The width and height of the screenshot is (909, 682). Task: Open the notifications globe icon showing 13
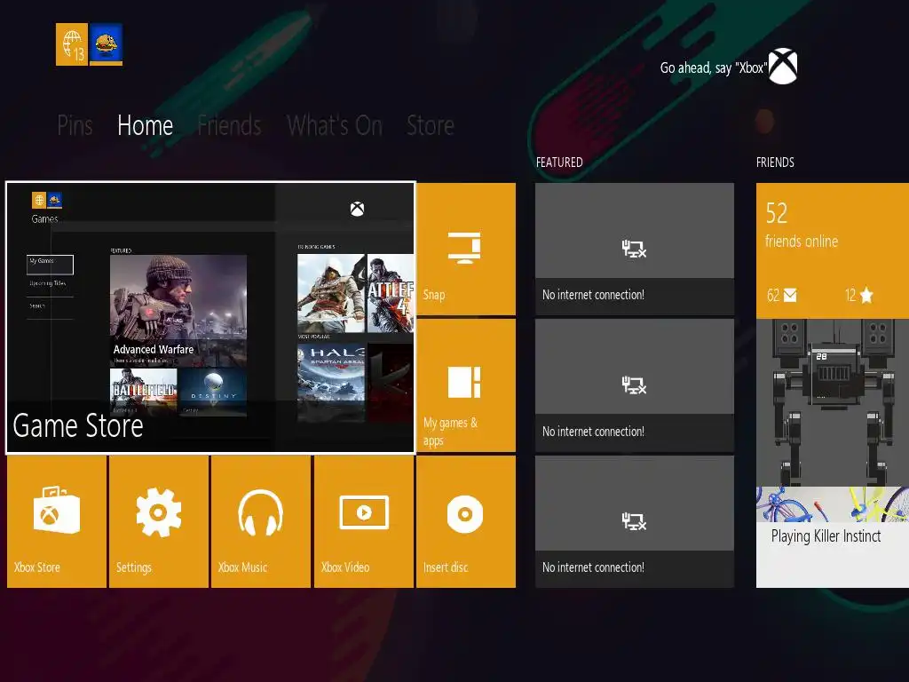[71, 44]
